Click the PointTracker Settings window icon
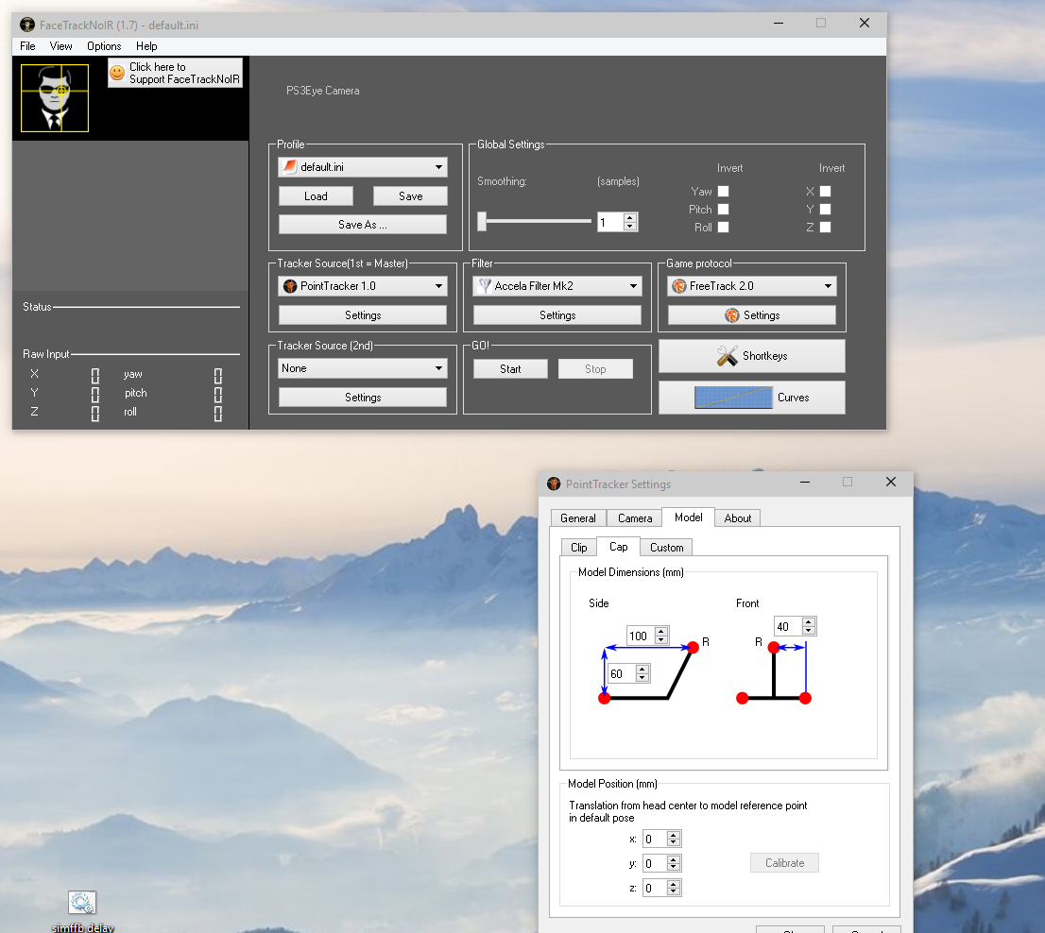The width and height of the screenshot is (1045, 933). (x=554, y=484)
